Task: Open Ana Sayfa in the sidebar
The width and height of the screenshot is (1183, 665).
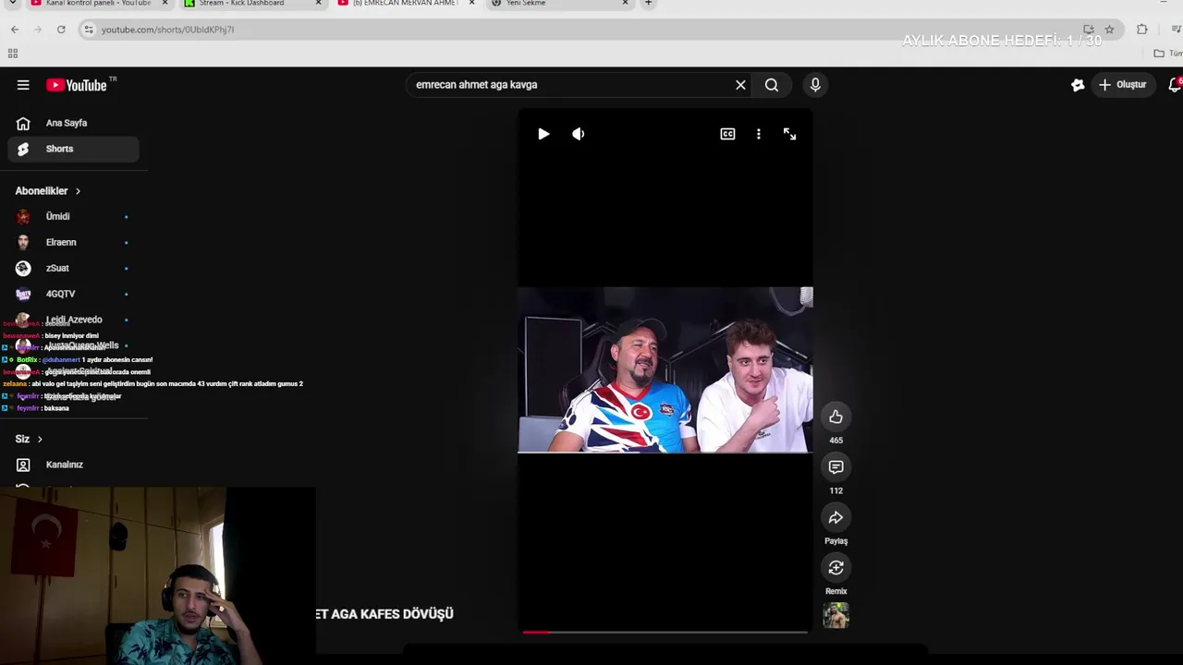Action: coord(74,123)
